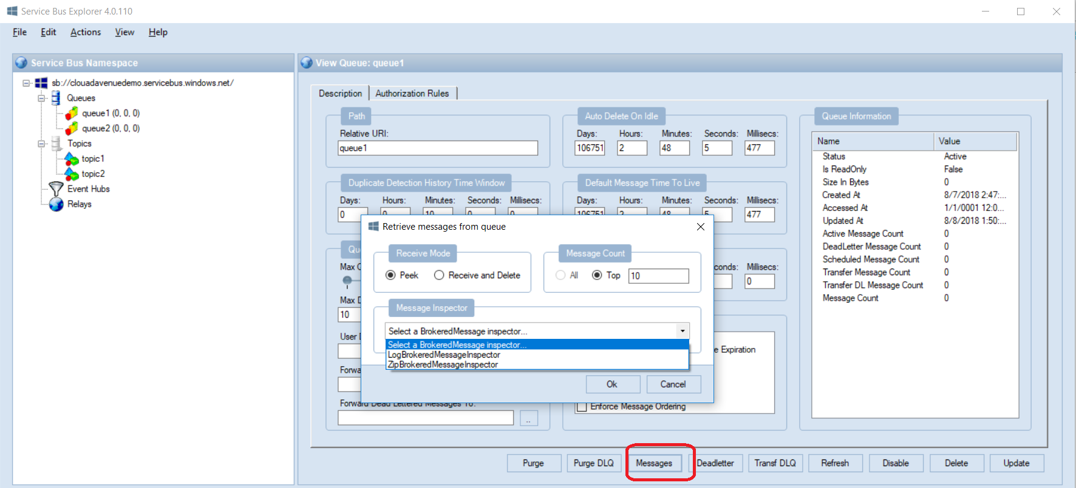This screenshot has height=488, width=1076.
Task: Click the Forward Dead Lettered Messages To field
Action: tap(426, 418)
